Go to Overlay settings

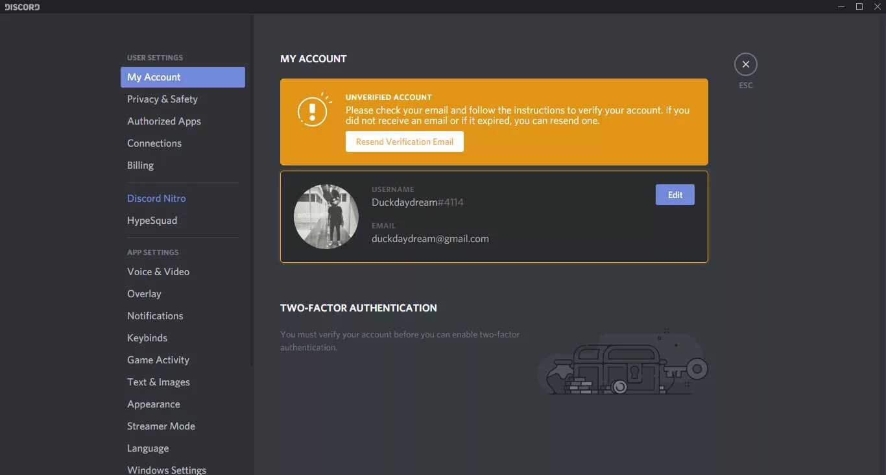coord(183,294)
